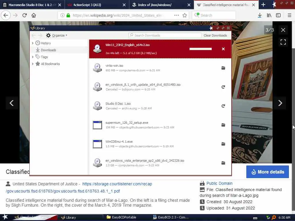Viewport: 295px width, 221px height.
Task: Reload the current Wikipedia page
Action: pyautogui.click(x=24, y=15)
